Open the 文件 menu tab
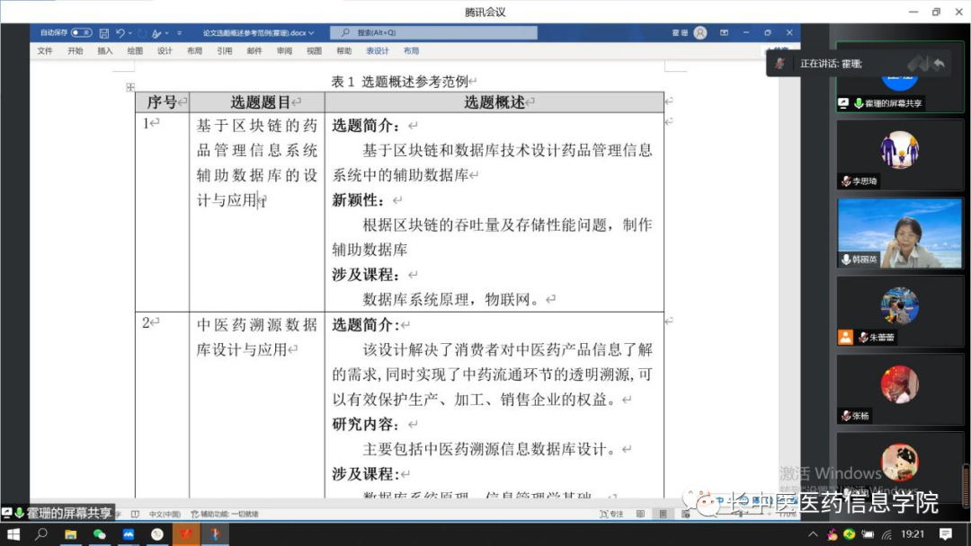The image size is (971, 546). click(45, 50)
